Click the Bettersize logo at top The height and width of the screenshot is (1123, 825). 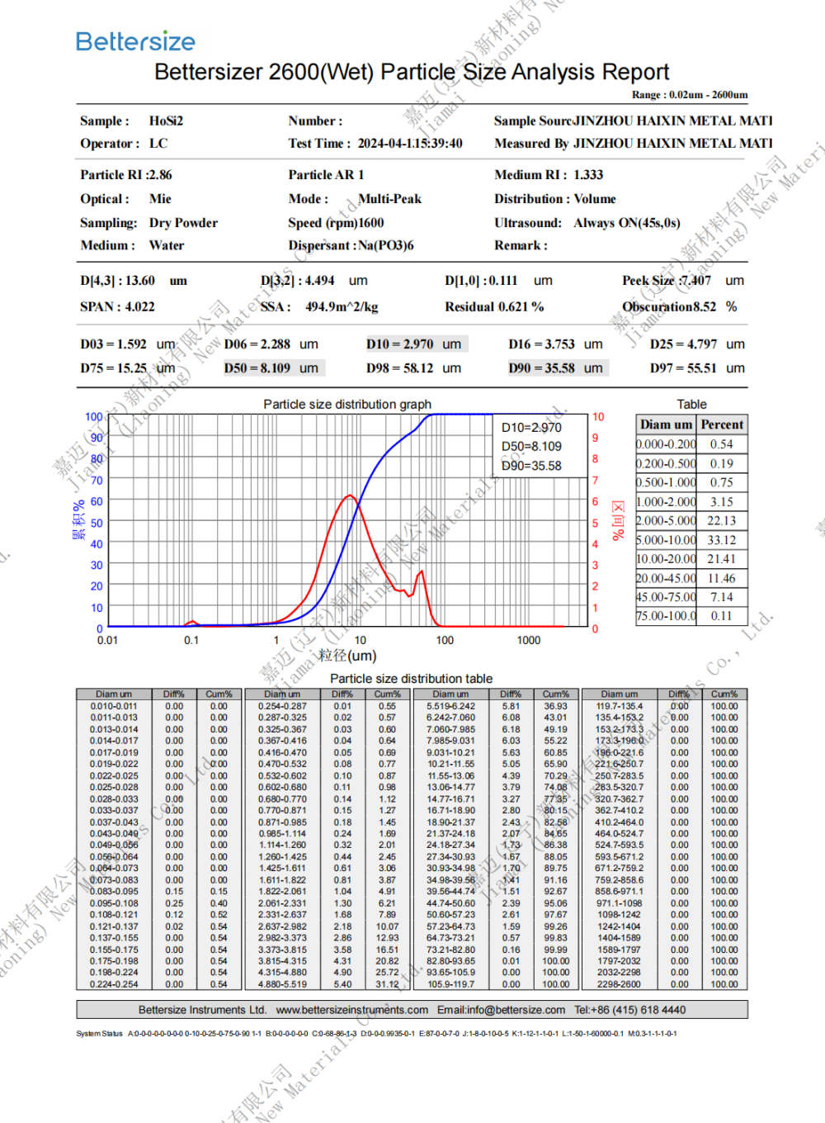click(135, 41)
